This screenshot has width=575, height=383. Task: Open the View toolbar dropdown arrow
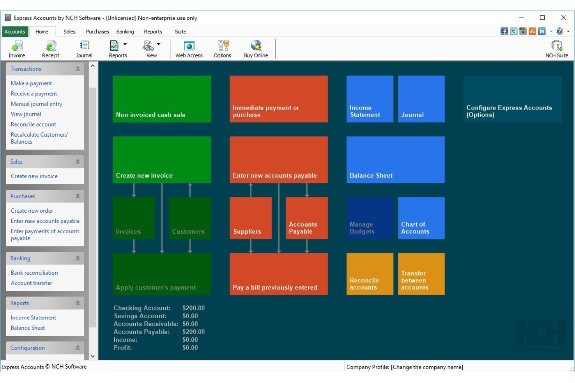(x=159, y=44)
